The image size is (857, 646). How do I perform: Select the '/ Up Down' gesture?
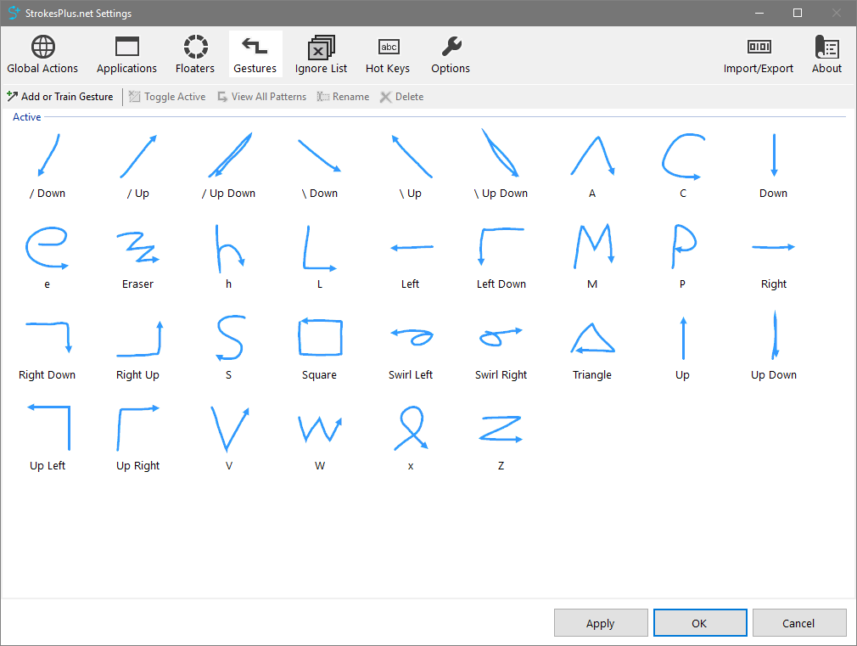click(229, 166)
